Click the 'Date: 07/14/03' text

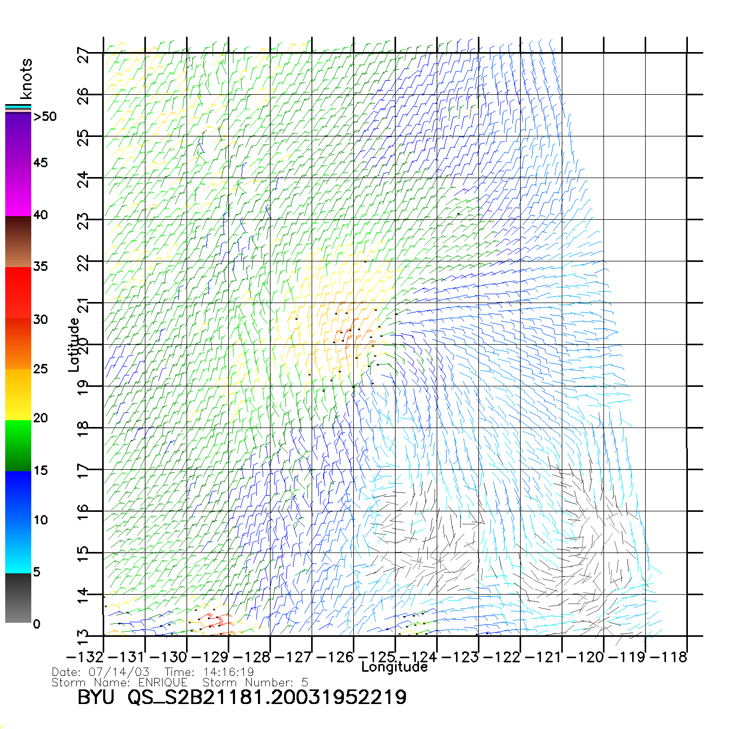[x=101, y=672]
